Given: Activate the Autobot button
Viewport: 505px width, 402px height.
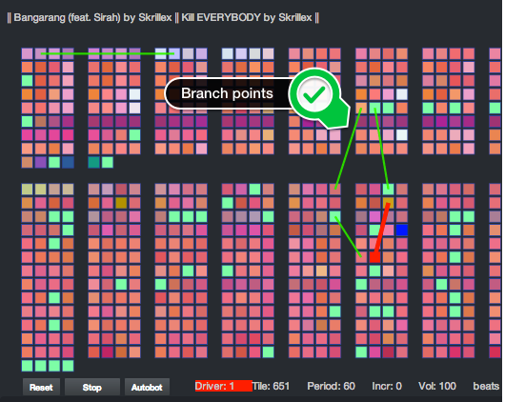Looking at the screenshot, I should click(x=147, y=387).
